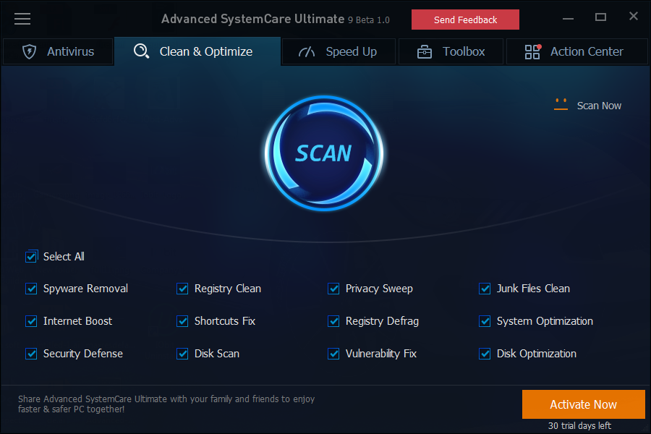Viewport: 651px width, 434px height.
Task: Disable Junk Files Clean checkbox
Action: pyautogui.click(x=485, y=289)
